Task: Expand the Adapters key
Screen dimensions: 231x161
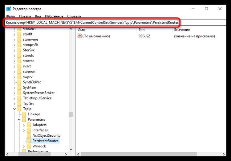Action: tap(24, 125)
